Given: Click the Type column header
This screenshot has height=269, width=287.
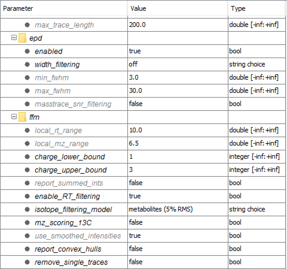Looking at the screenshot, I should [x=238, y=8].
